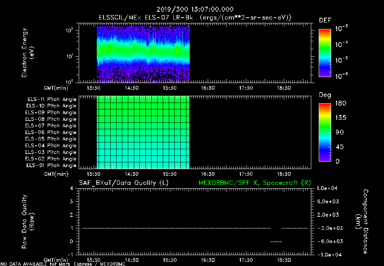Viewport: 384px width, 266px height.
Task: Select the ELS-11 Pitch Angle label
Action: [x=52, y=100]
